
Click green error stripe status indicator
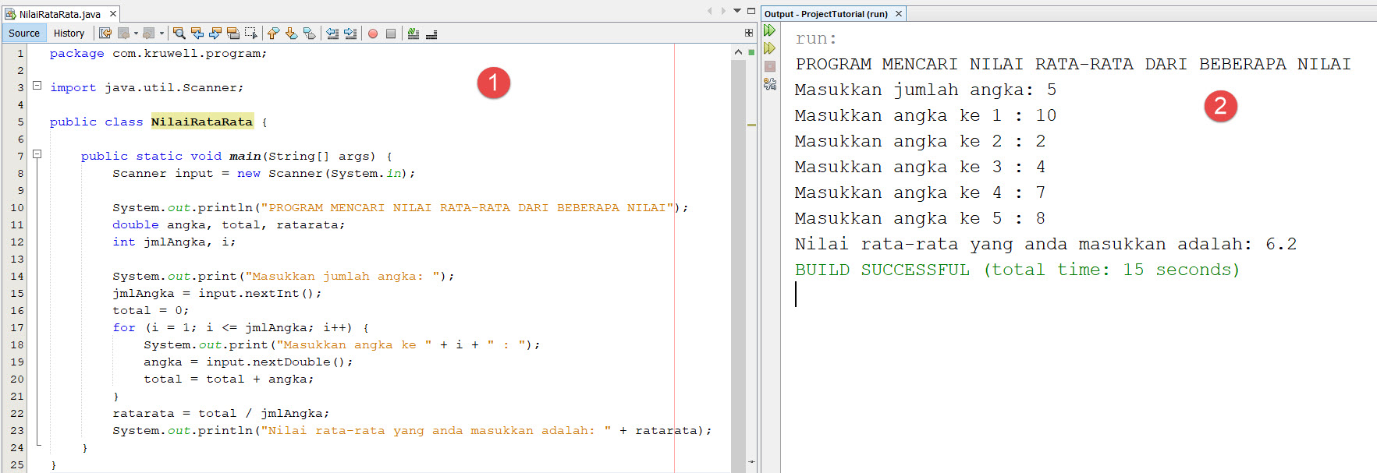click(751, 52)
